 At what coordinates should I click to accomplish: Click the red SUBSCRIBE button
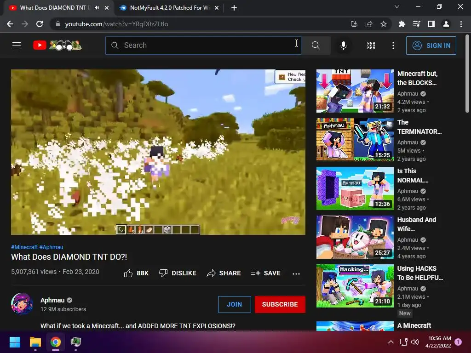280,304
